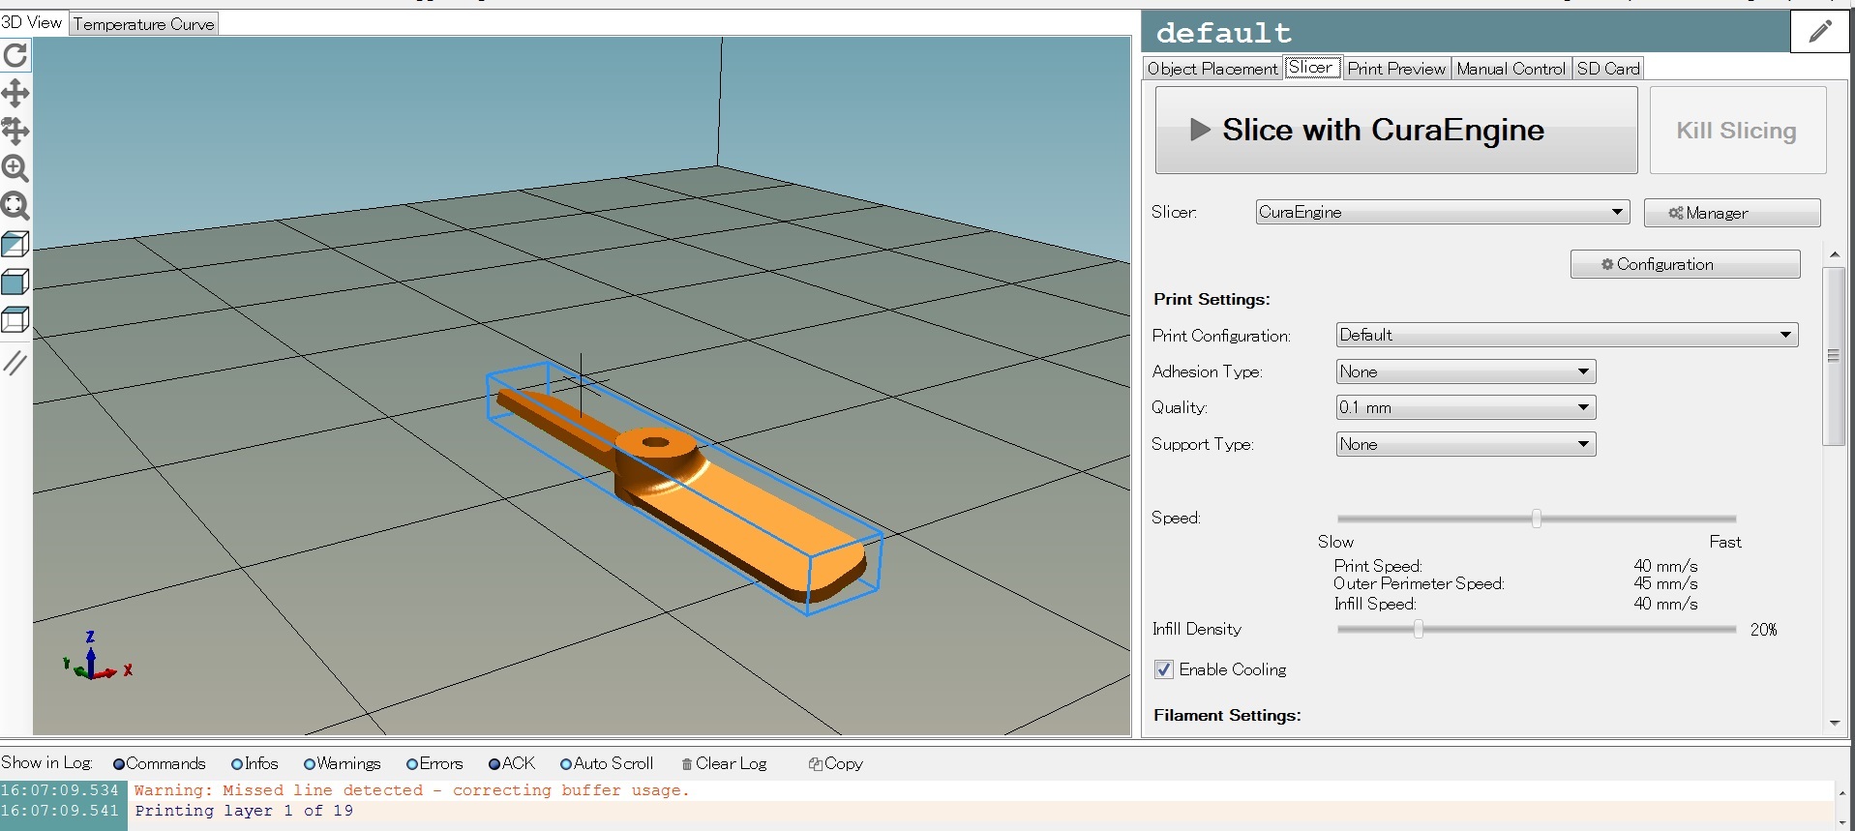
Task: Click the Infill Density slider handle
Action: coord(1419,630)
